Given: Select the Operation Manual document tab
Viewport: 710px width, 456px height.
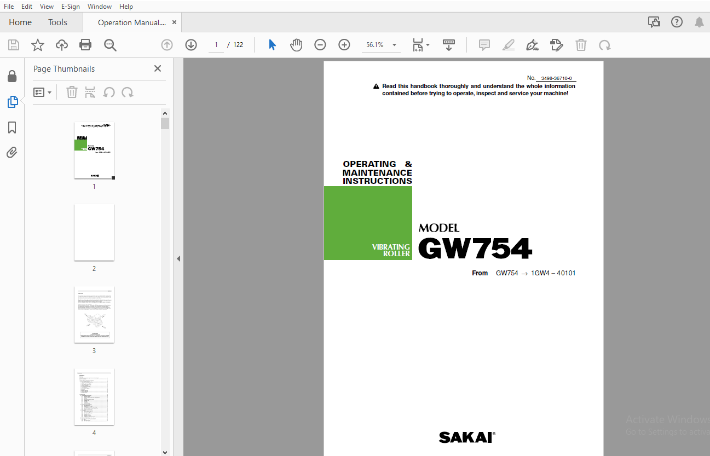Looking at the screenshot, I should pos(131,22).
